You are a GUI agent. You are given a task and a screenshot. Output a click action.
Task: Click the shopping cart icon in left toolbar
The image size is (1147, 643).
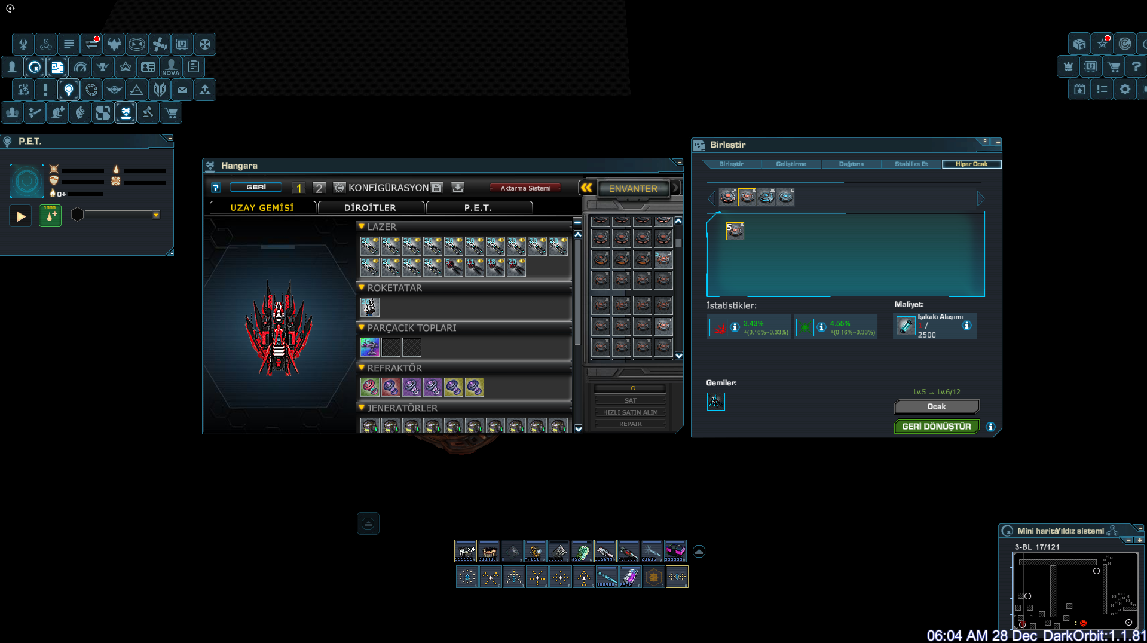coord(171,112)
